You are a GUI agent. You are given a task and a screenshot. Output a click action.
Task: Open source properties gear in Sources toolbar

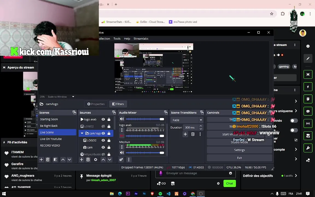96,160
